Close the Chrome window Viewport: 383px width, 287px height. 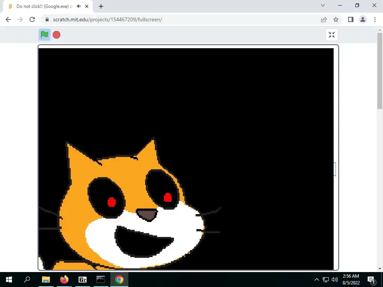pyautogui.click(x=374, y=5)
